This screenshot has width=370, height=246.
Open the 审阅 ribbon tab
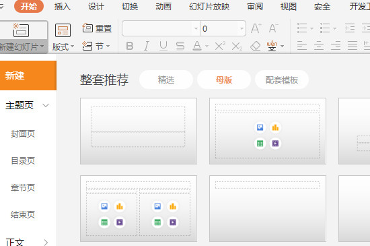255,6
